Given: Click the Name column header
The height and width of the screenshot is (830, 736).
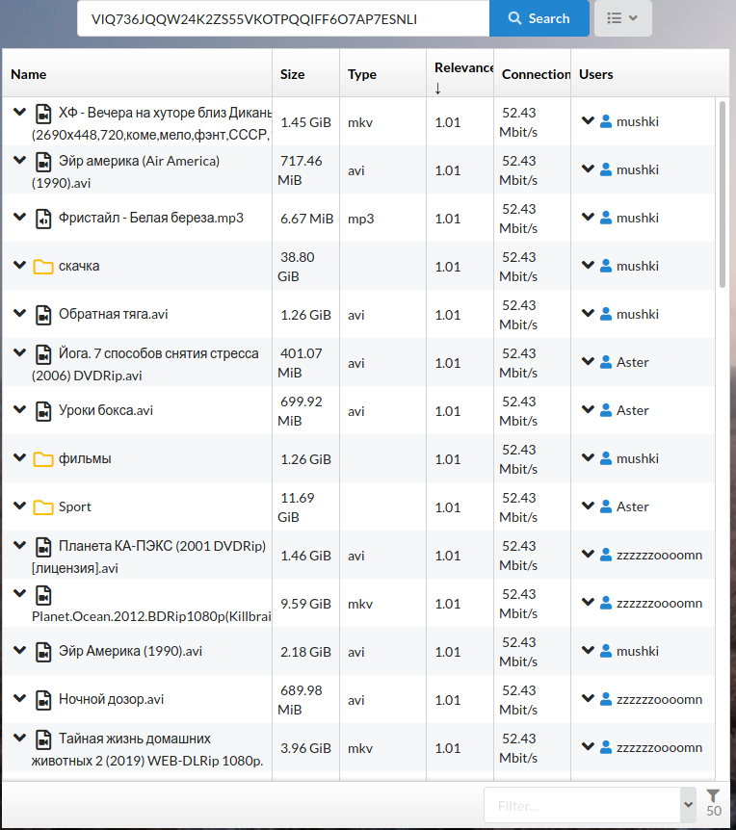Looking at the screenshot, I should (28, 73).
